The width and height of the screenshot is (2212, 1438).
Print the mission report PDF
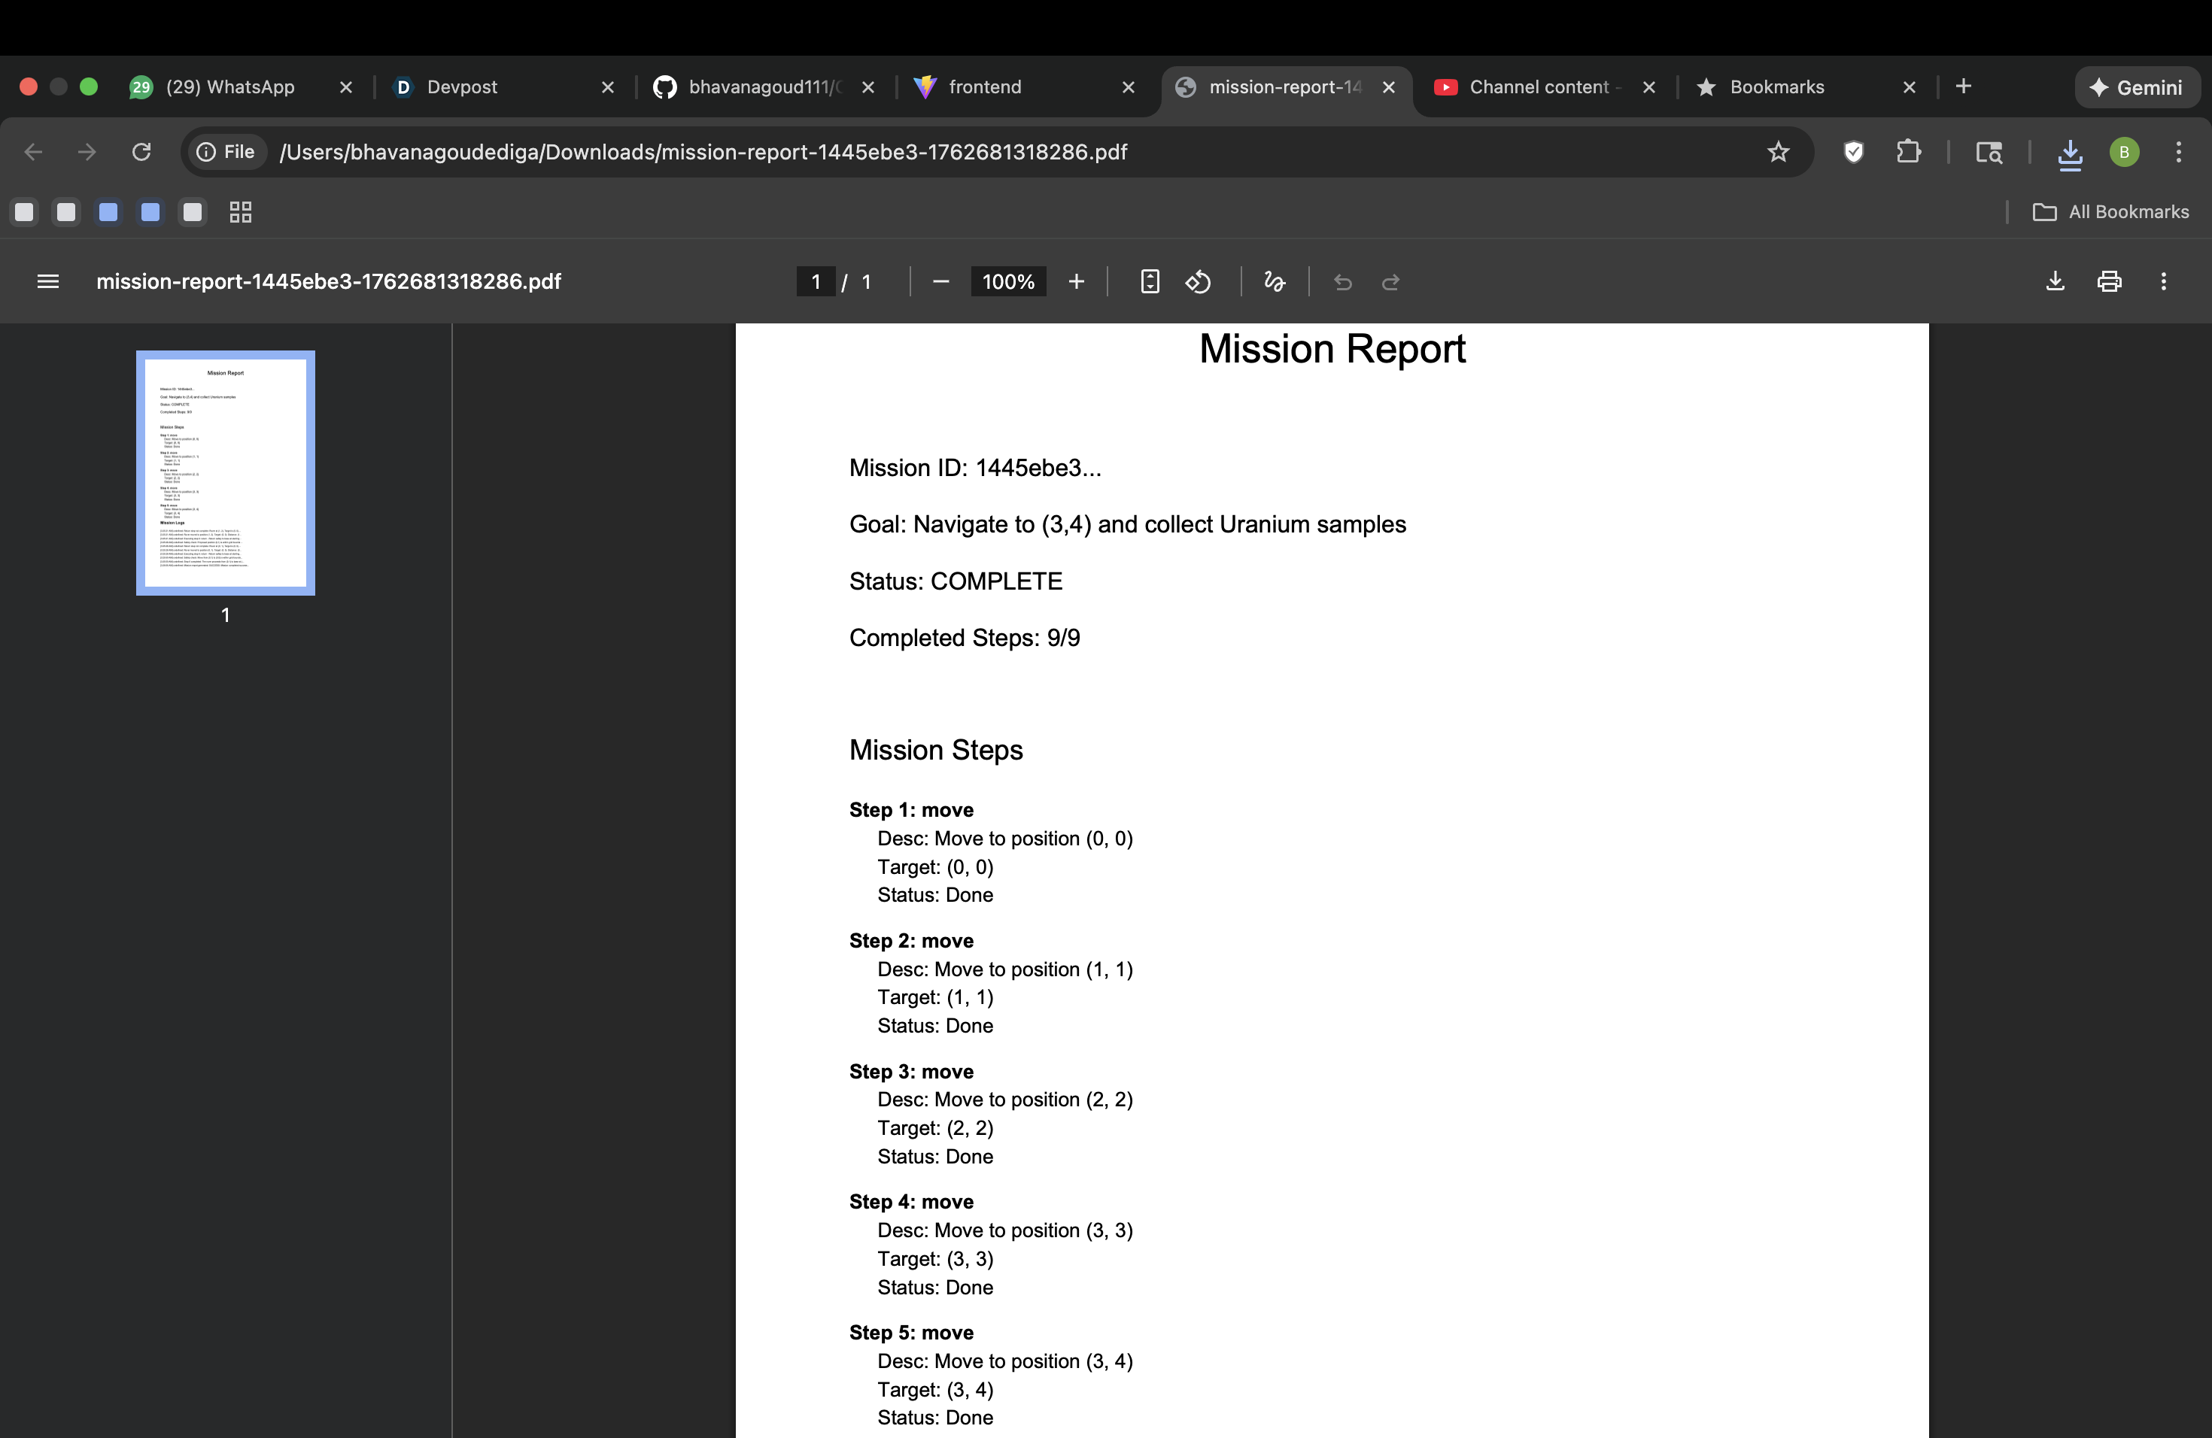pos(2109,281)
